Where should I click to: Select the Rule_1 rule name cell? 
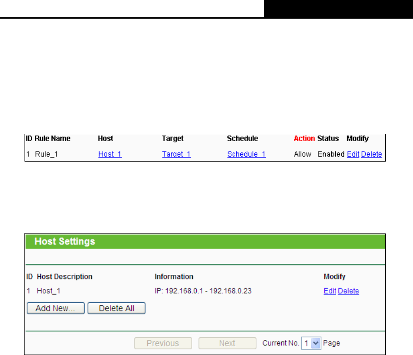(46, 154)
